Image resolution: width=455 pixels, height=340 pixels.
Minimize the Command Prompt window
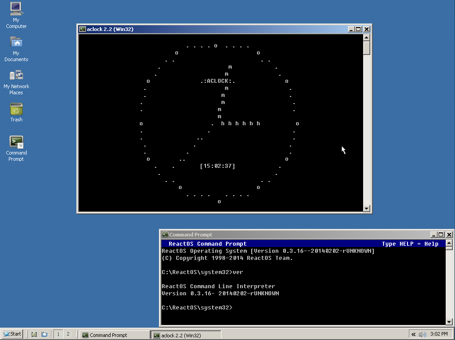[x=434, y=235]
